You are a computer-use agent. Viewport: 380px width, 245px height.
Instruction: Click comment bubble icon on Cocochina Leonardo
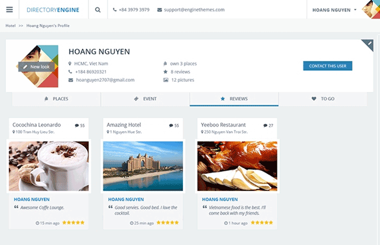coord(77,125)
